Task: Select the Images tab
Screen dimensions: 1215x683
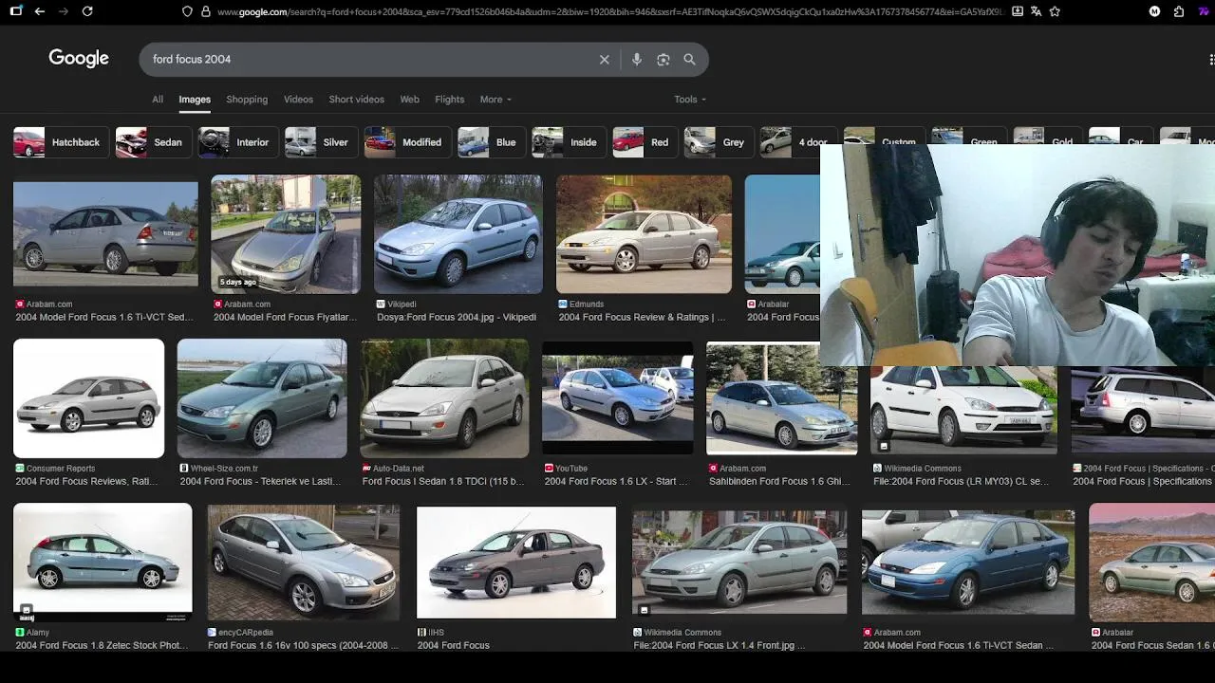Action: click(x=195, y=100)
